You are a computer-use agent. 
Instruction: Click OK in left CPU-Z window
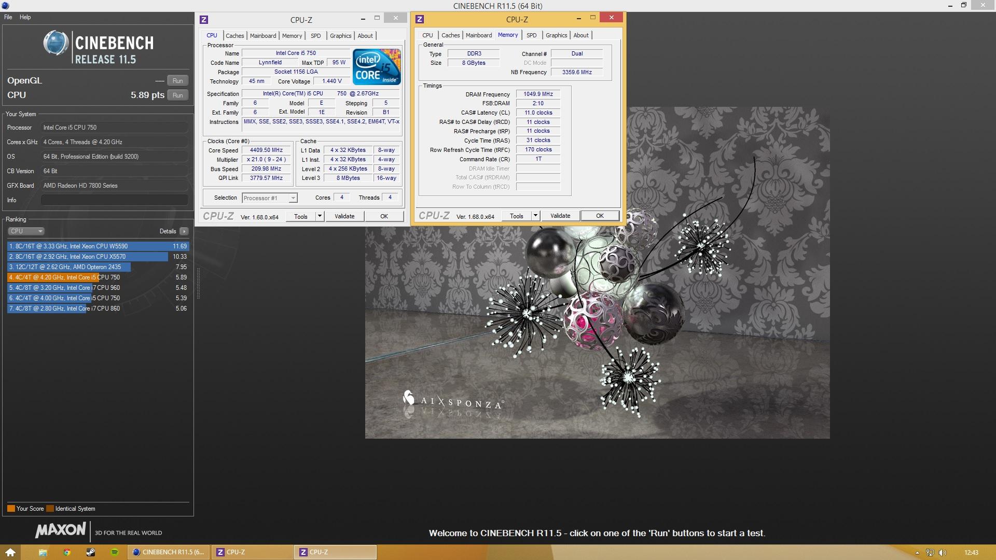384,217
